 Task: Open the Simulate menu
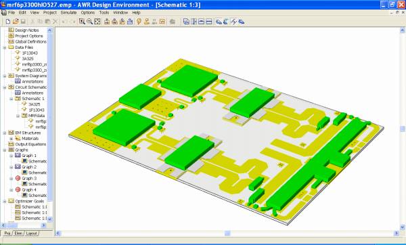[68, 12]
